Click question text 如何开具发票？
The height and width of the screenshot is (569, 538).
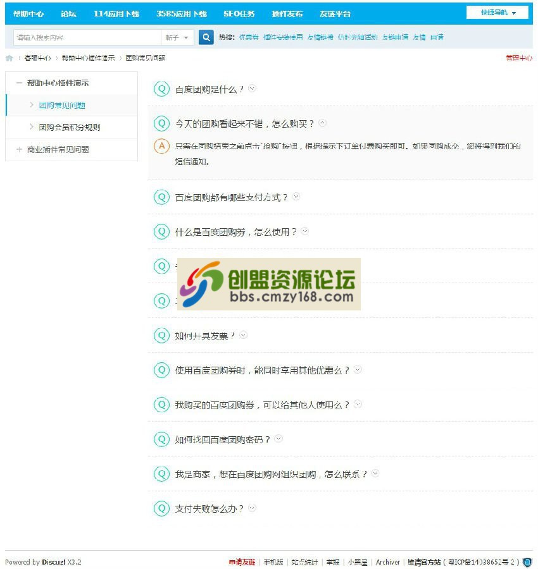pos(205,336)
